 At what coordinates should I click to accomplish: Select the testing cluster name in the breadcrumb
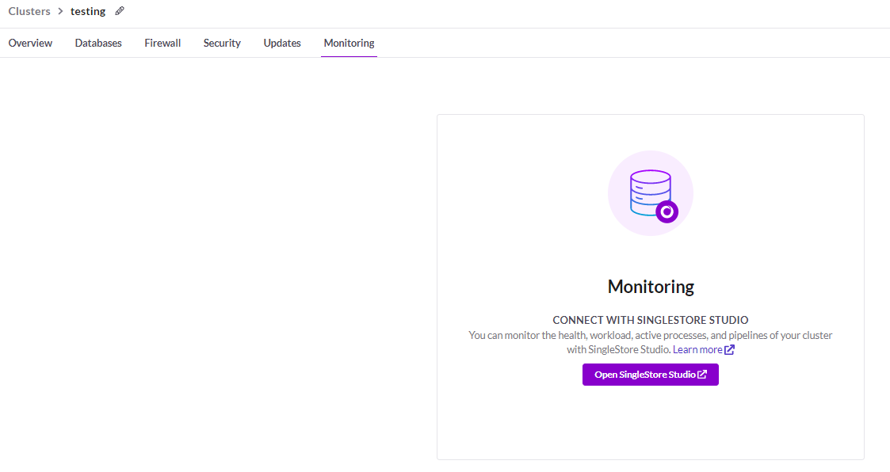point(88,11)
